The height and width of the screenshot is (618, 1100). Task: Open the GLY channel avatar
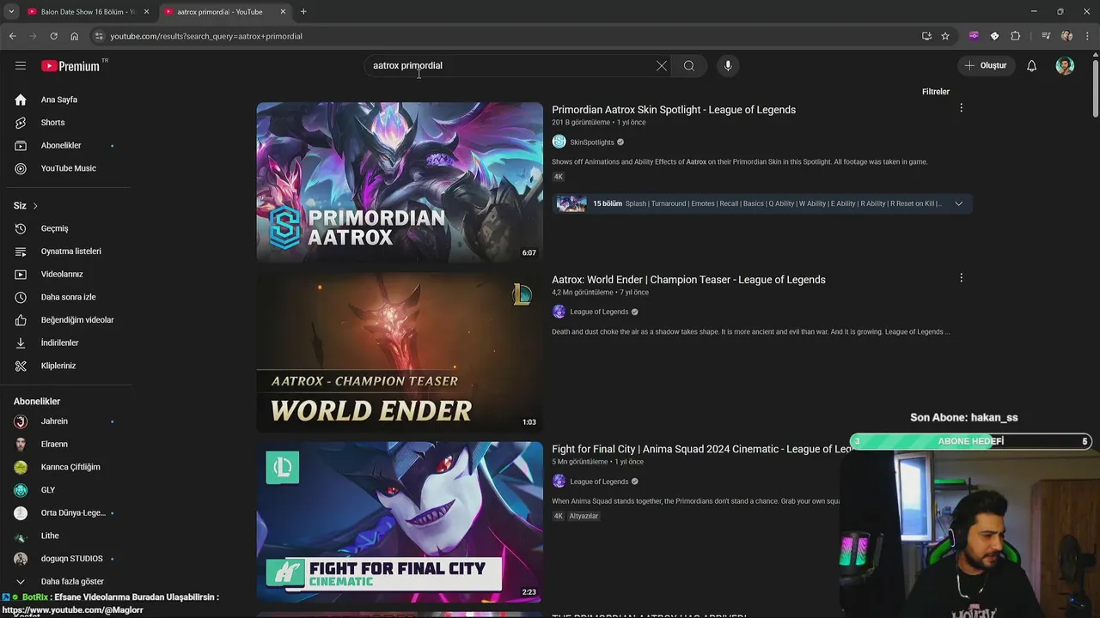[21, 490]
